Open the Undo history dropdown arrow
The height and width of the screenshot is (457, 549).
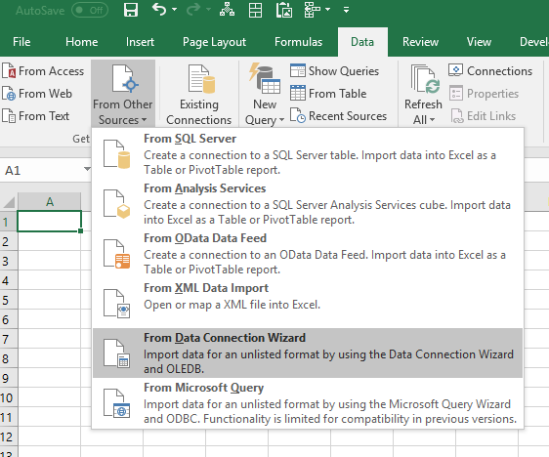point(174,10)
